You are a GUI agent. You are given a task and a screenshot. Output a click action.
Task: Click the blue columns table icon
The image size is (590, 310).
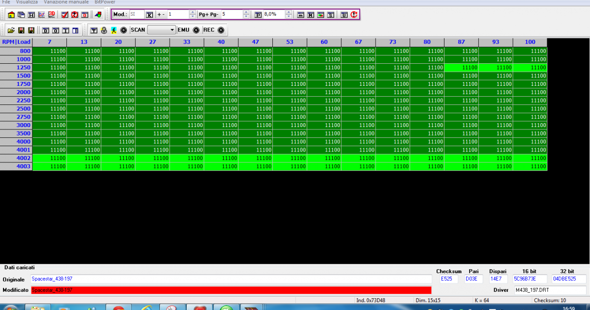75,30
